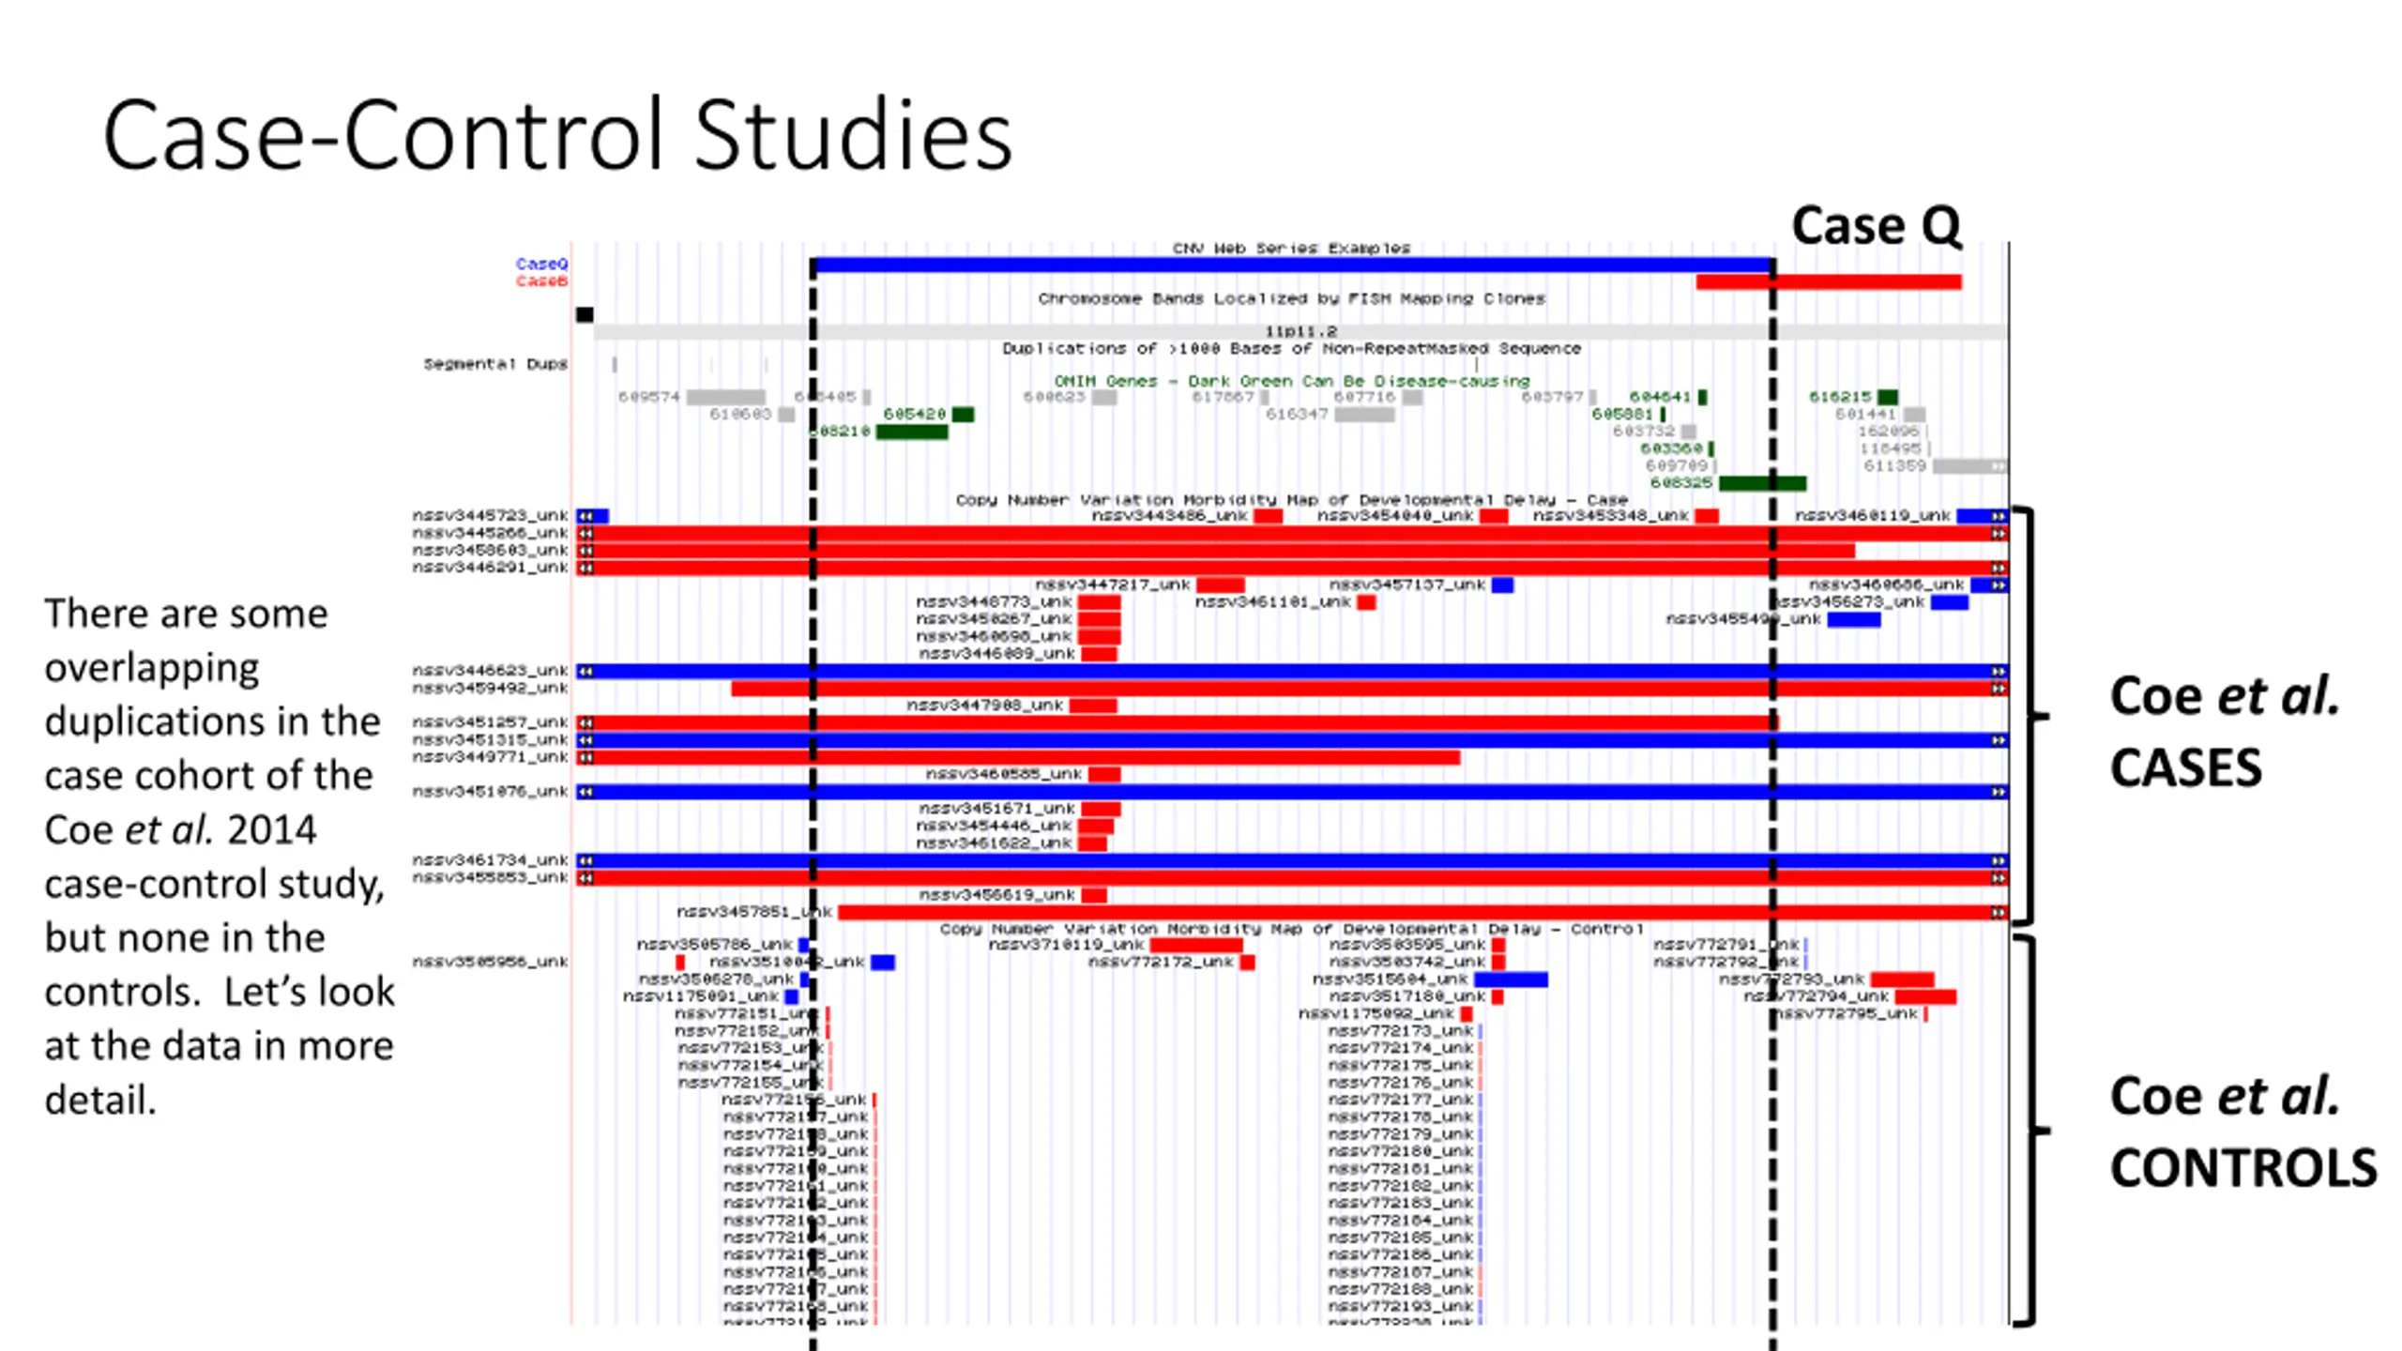The image size is (2402, 1351).
Task: Click the blue CaseQ duplication bar
Action: (1293, 266)
